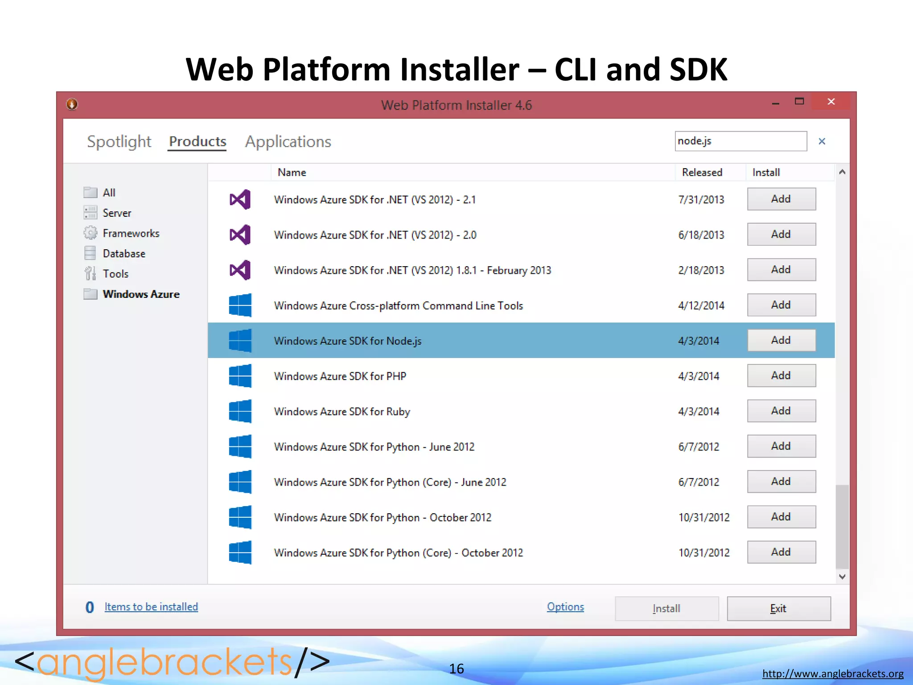
Task: Focus the node.js search field
Action: tap(741, 141)
